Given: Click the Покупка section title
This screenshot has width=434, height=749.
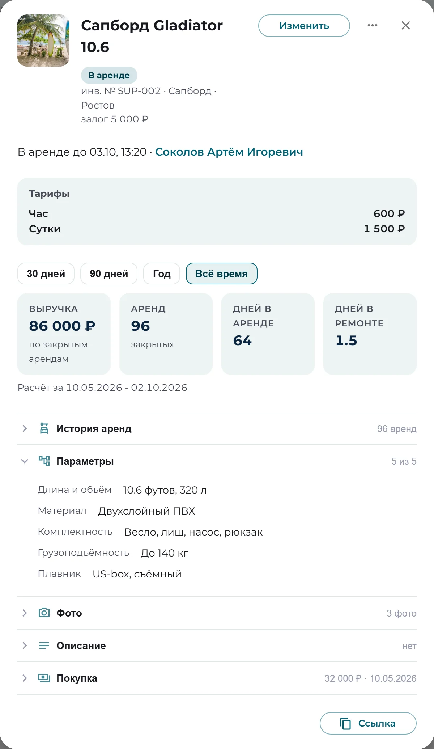Looking at the screenshot, I should (77, 678).
